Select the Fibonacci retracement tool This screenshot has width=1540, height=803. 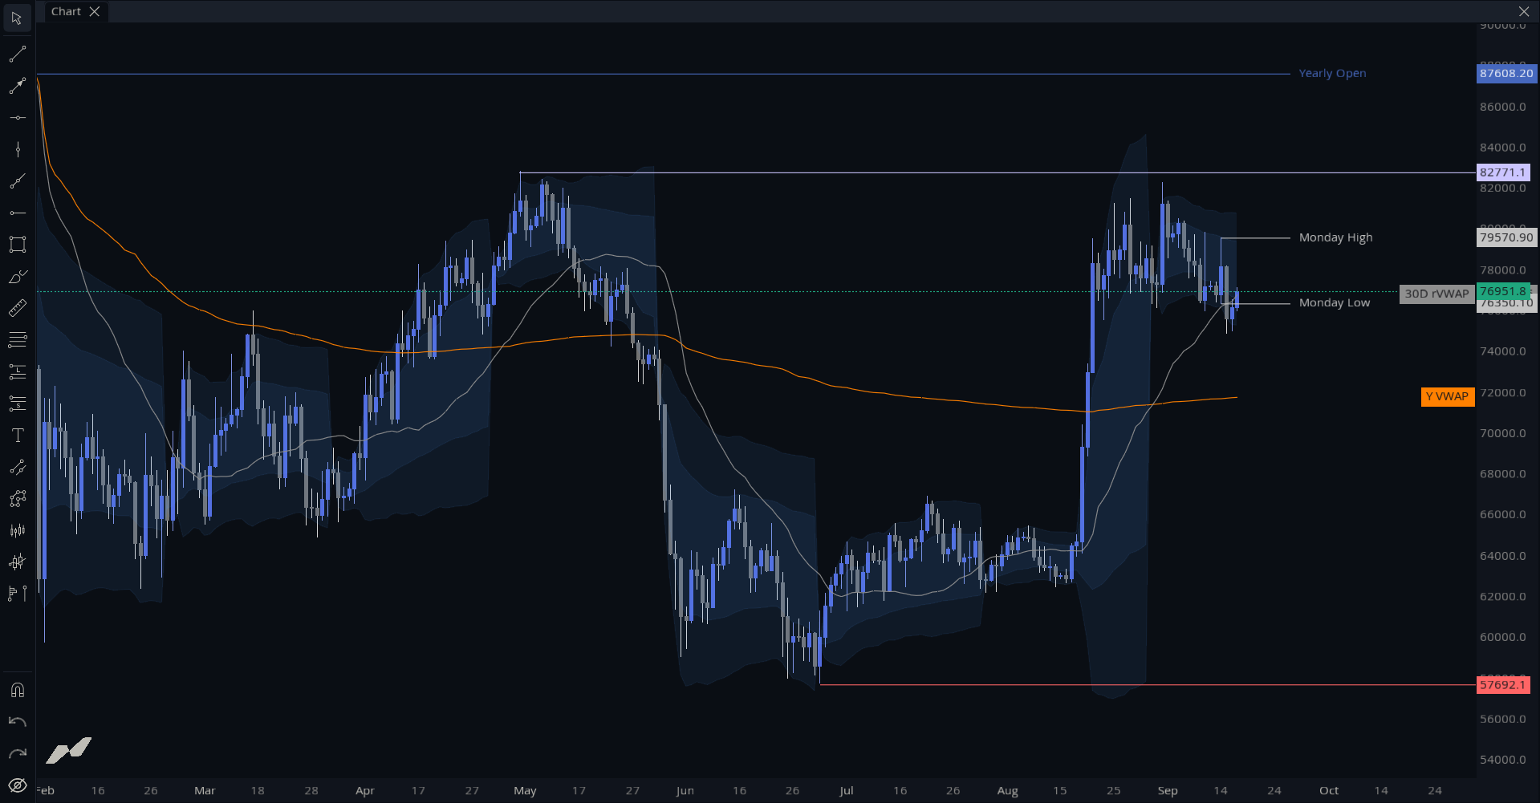[x=17, y=340]
